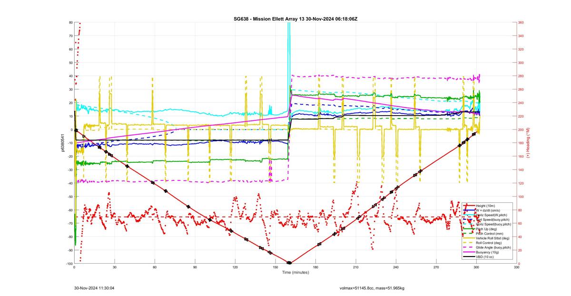Select the 'Height (10m)' legend entry
This screenshot has width=571, height=296.
[x=485, y=205]
